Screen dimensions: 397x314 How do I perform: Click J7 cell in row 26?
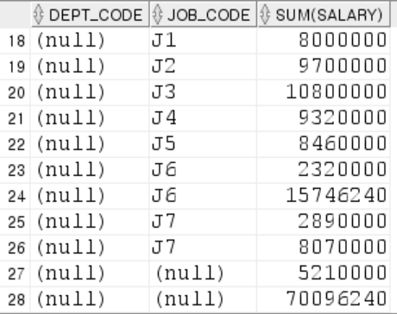coord(203,248)
